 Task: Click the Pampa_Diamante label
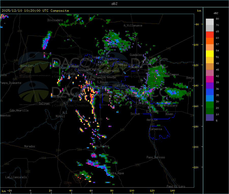tap(11, 83)
